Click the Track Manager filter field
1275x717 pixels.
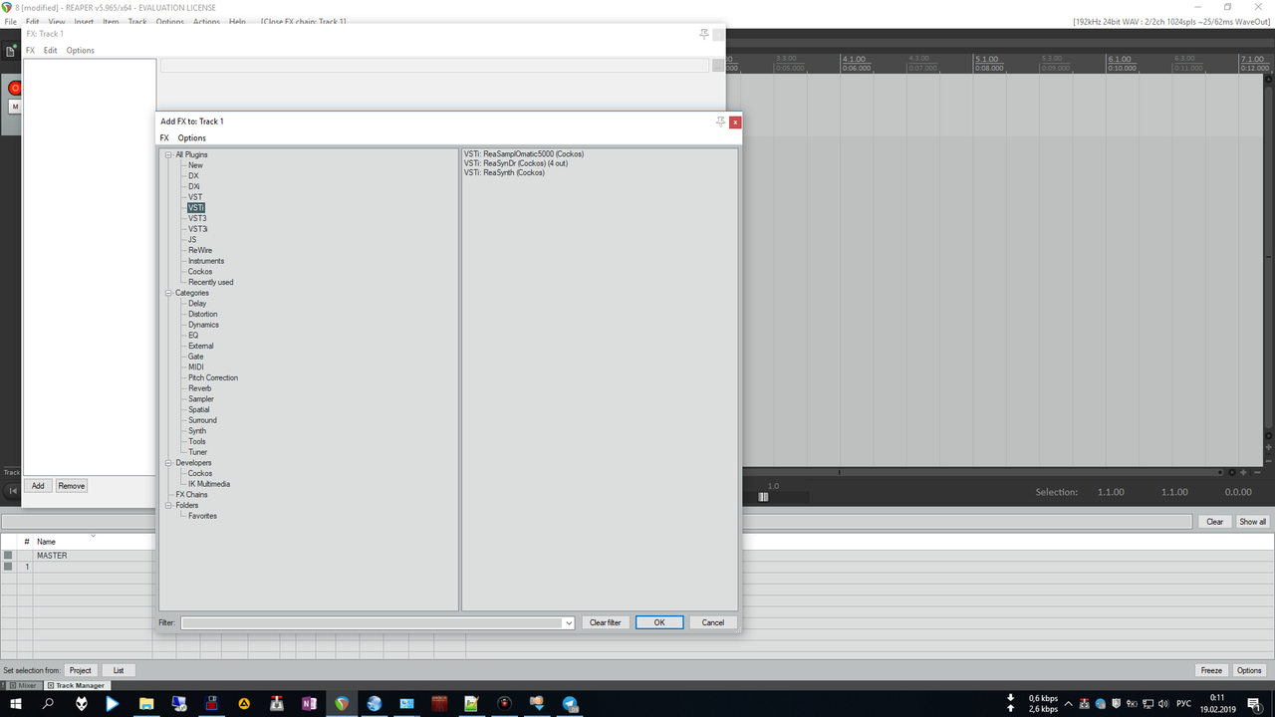tap(598, 522)
